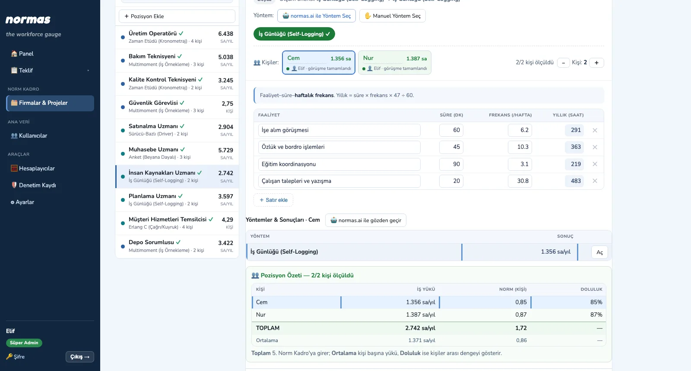The image size is (691, 371).
Task: Click the robot icon in normas.ai ile gözden geçir
Action: point(333,220)
